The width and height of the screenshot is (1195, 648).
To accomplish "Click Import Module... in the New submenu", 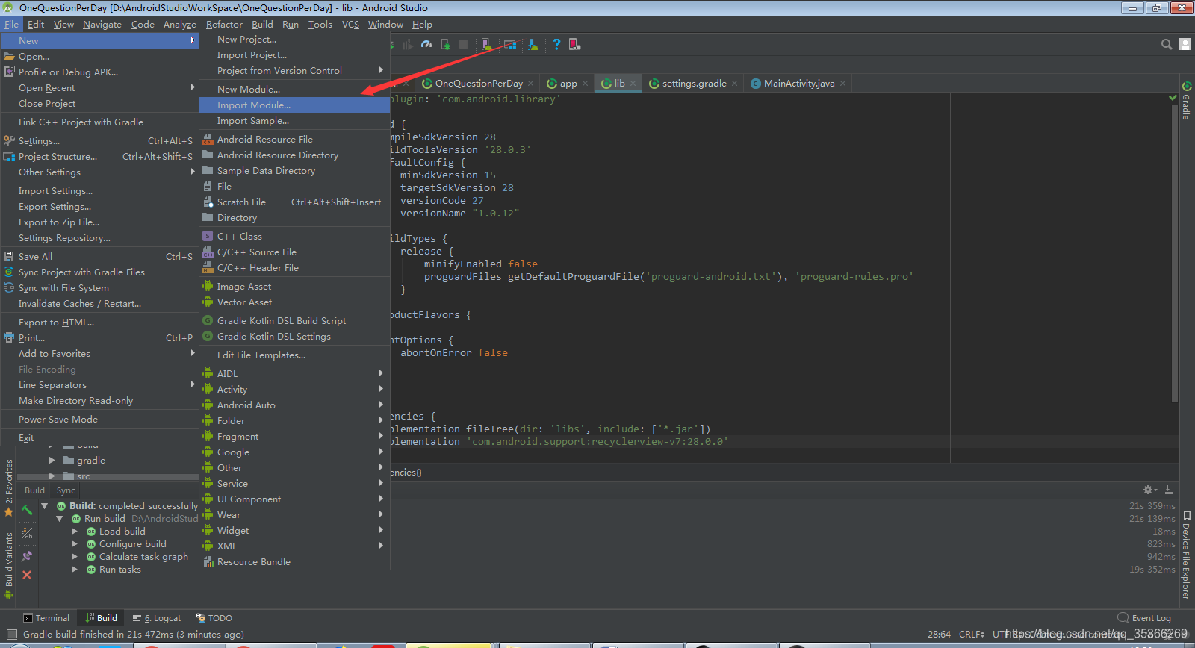I will [x=294, y=105].
